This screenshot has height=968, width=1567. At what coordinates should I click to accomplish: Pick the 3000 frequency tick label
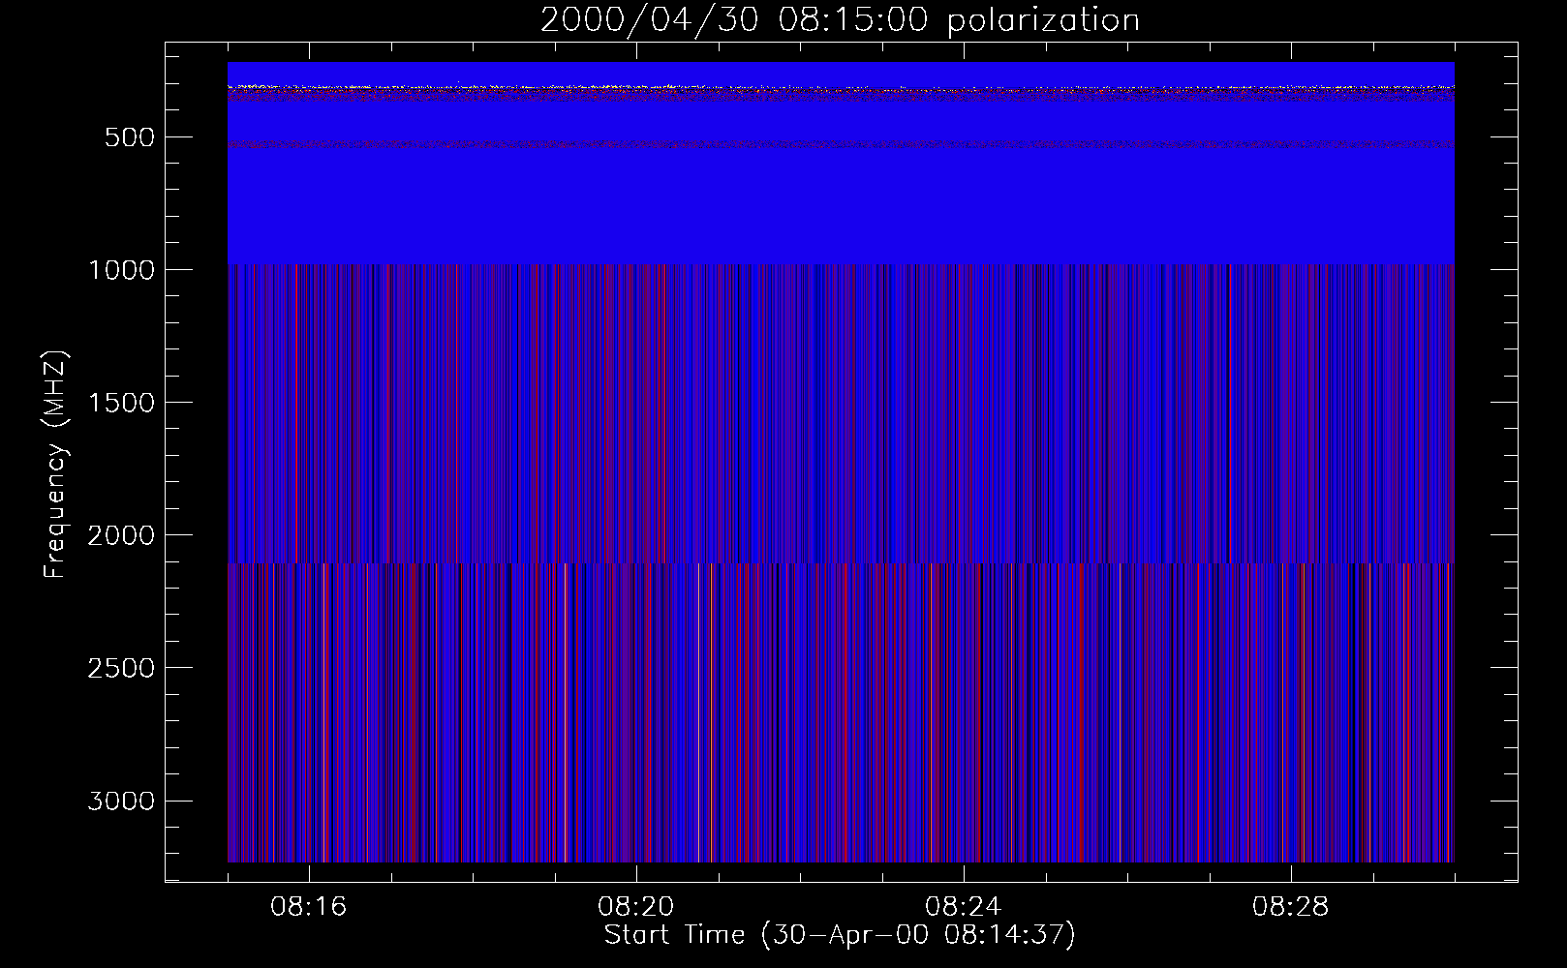coord(121,802)
